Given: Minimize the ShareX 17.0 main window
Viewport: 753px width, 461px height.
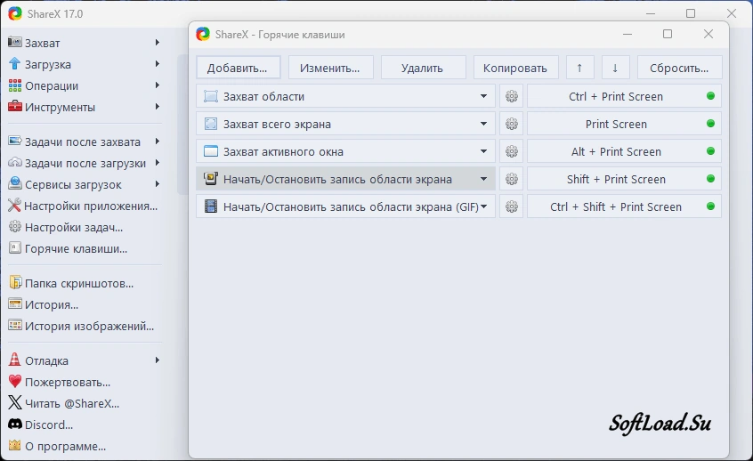Looking at the screenshot, I should (x=651, y=13).
